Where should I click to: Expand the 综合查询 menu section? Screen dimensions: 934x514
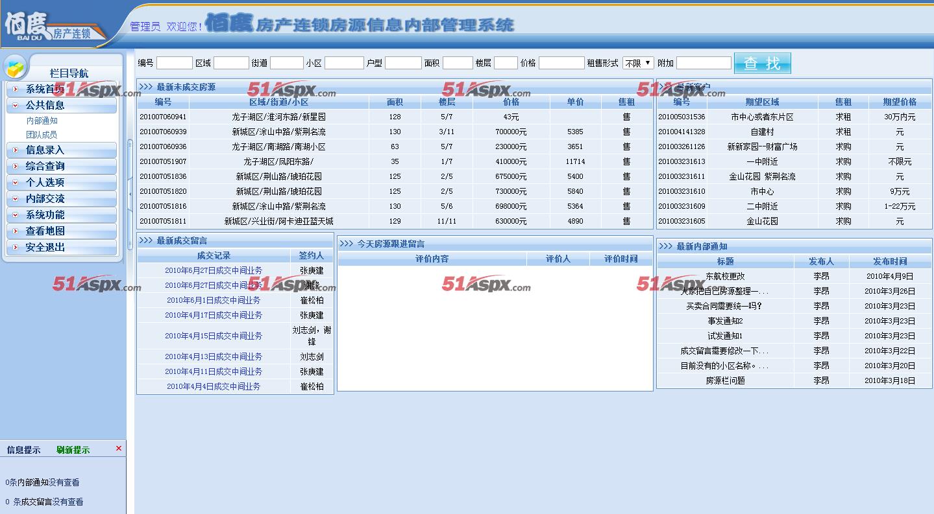click(45, 167)
